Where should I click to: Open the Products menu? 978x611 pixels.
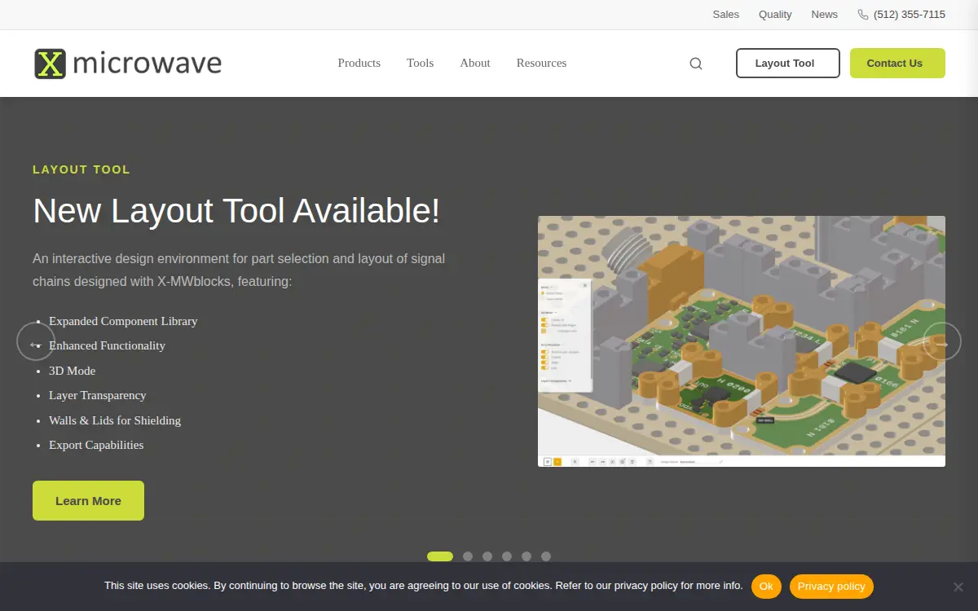click(359, 63)
